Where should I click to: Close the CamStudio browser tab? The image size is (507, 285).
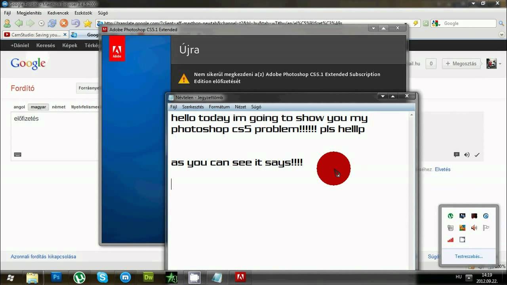[65, 35]
